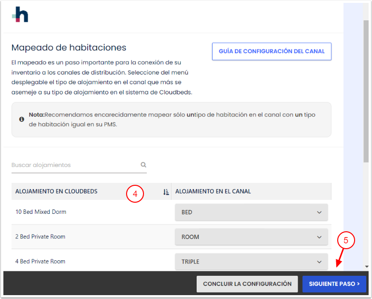Open the TRIPLE channel room dropdown
372x299 pixels.
click(x=251, y=262)
